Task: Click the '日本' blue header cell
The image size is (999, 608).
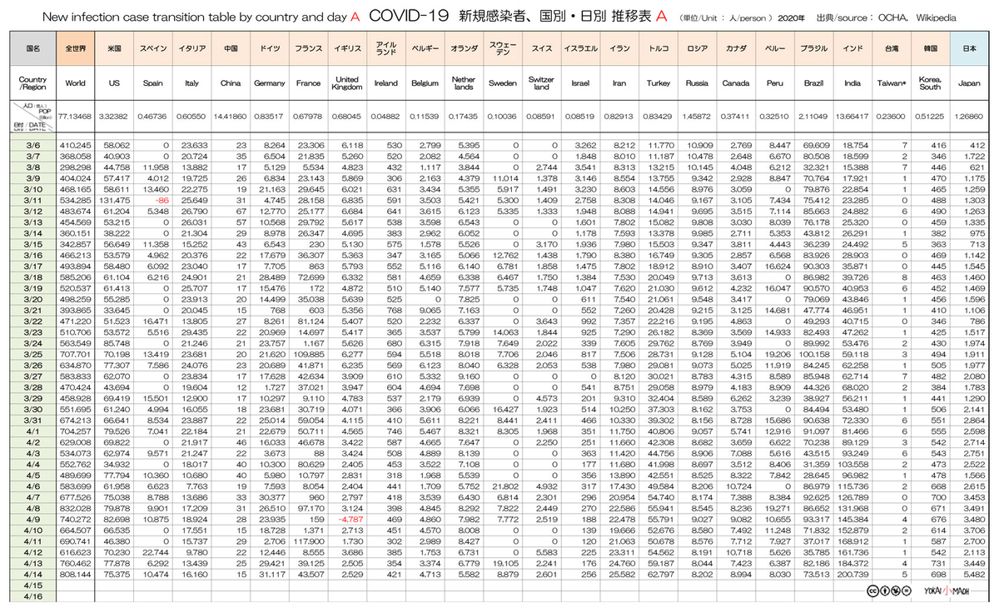Action: pos(969,49)
